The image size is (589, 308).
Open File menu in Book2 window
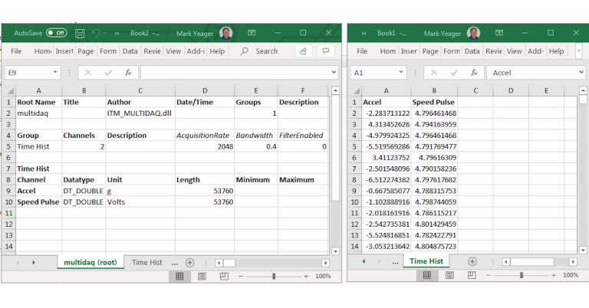pyautogui.click(x=16, y=51)
